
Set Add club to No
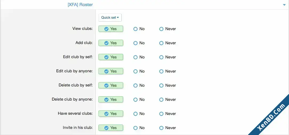(139, 43)
